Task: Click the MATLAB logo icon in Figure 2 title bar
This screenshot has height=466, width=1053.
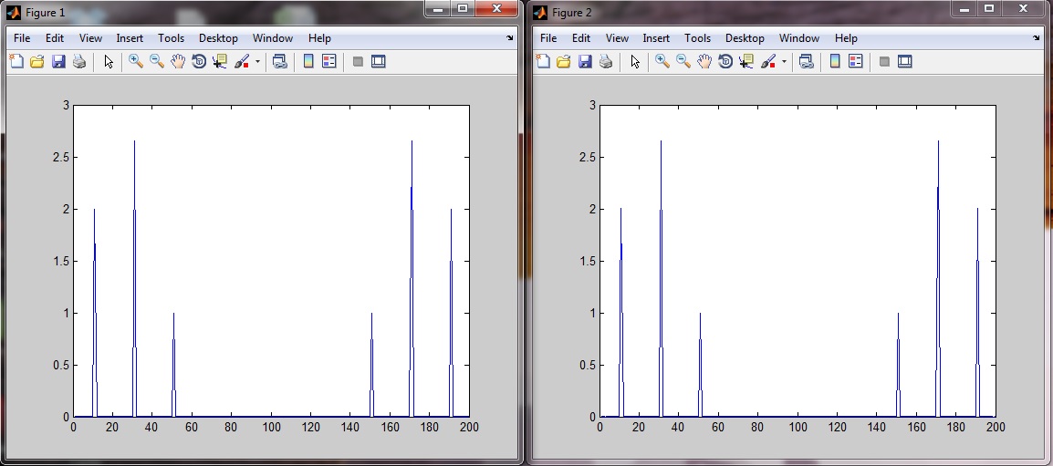Action: 540,13
